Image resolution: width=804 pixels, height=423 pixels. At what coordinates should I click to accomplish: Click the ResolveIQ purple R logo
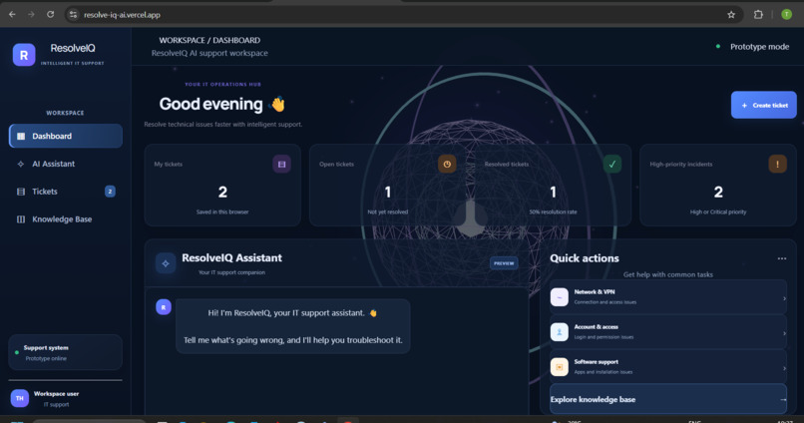24,55
